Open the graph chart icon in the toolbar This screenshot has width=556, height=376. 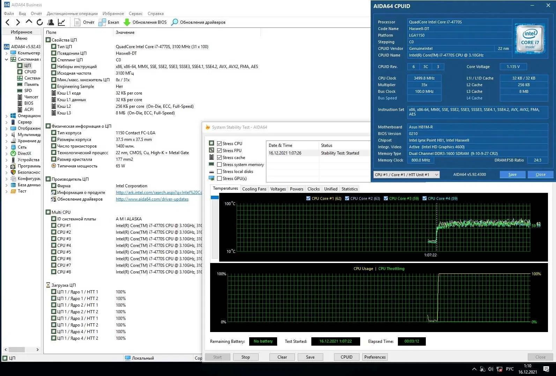[x=61, y=22]
